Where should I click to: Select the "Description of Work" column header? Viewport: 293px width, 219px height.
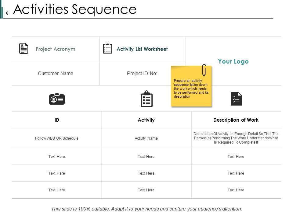(x=236, y=120)
